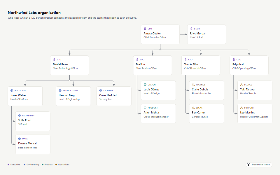The image size is (280, 175).
Task: Click the gear icon on the DATA card
Action: click(20, 139)
